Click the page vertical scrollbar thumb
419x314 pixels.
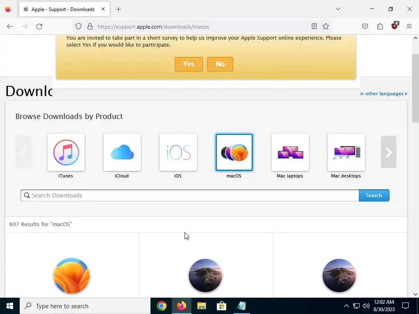tap(415, 88)
